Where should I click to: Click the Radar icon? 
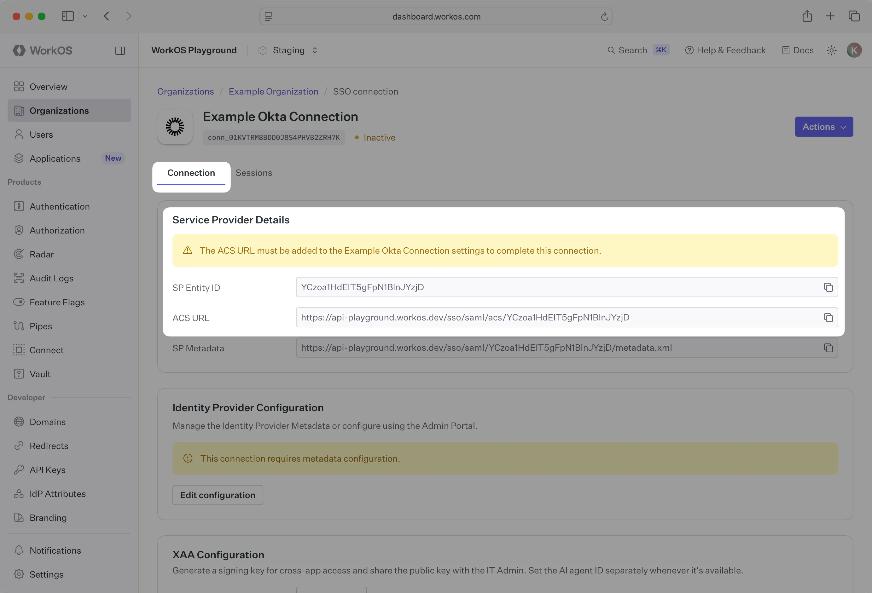click(x=19, y=254)
